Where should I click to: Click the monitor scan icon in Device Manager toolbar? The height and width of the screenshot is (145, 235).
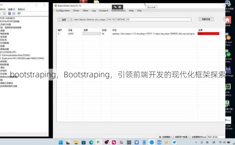[19, 13]
